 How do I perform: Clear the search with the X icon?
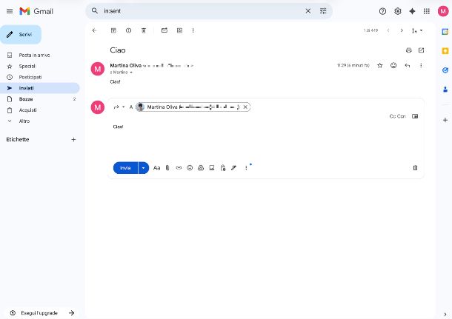point(308,11)
